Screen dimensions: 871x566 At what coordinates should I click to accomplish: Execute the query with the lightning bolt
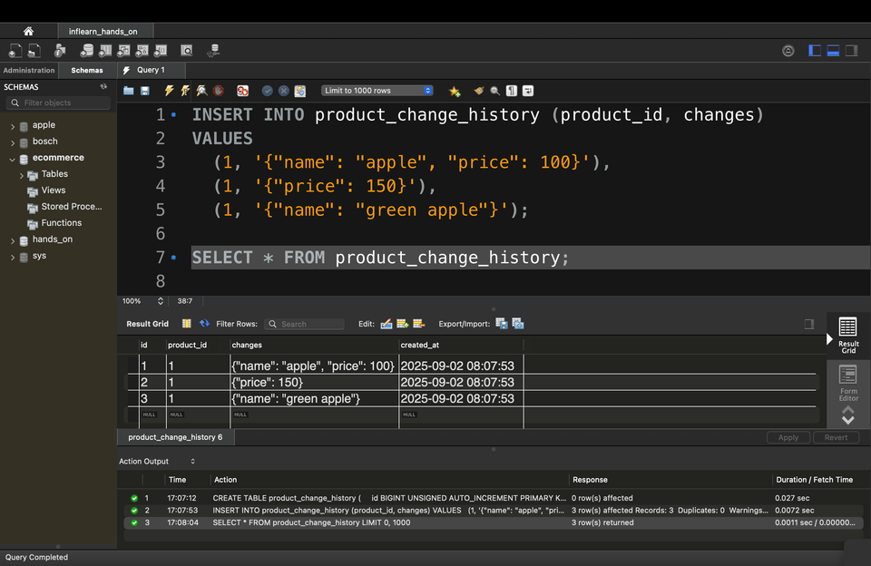click(x=169, y=91)
